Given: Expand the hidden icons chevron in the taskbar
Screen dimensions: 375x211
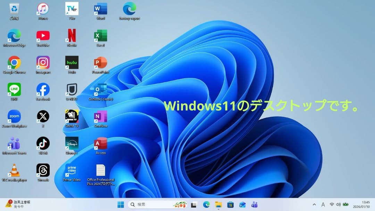Looking at the screenshot, I should coord(314,205).
